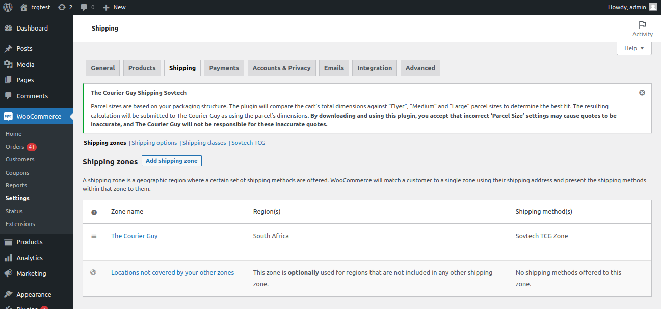The image size is (661, 309).
Task: Click the Zone name column header
Action: (127, 212)
